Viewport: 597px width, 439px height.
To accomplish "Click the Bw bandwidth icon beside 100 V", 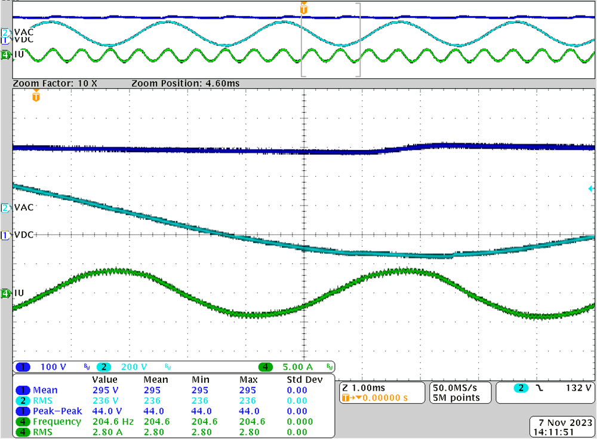I will coord(87,367).
